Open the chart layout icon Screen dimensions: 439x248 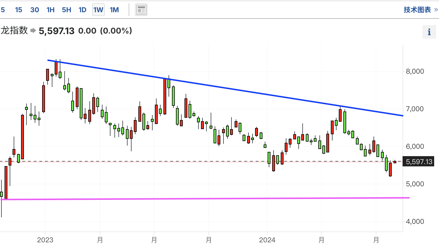141,10
